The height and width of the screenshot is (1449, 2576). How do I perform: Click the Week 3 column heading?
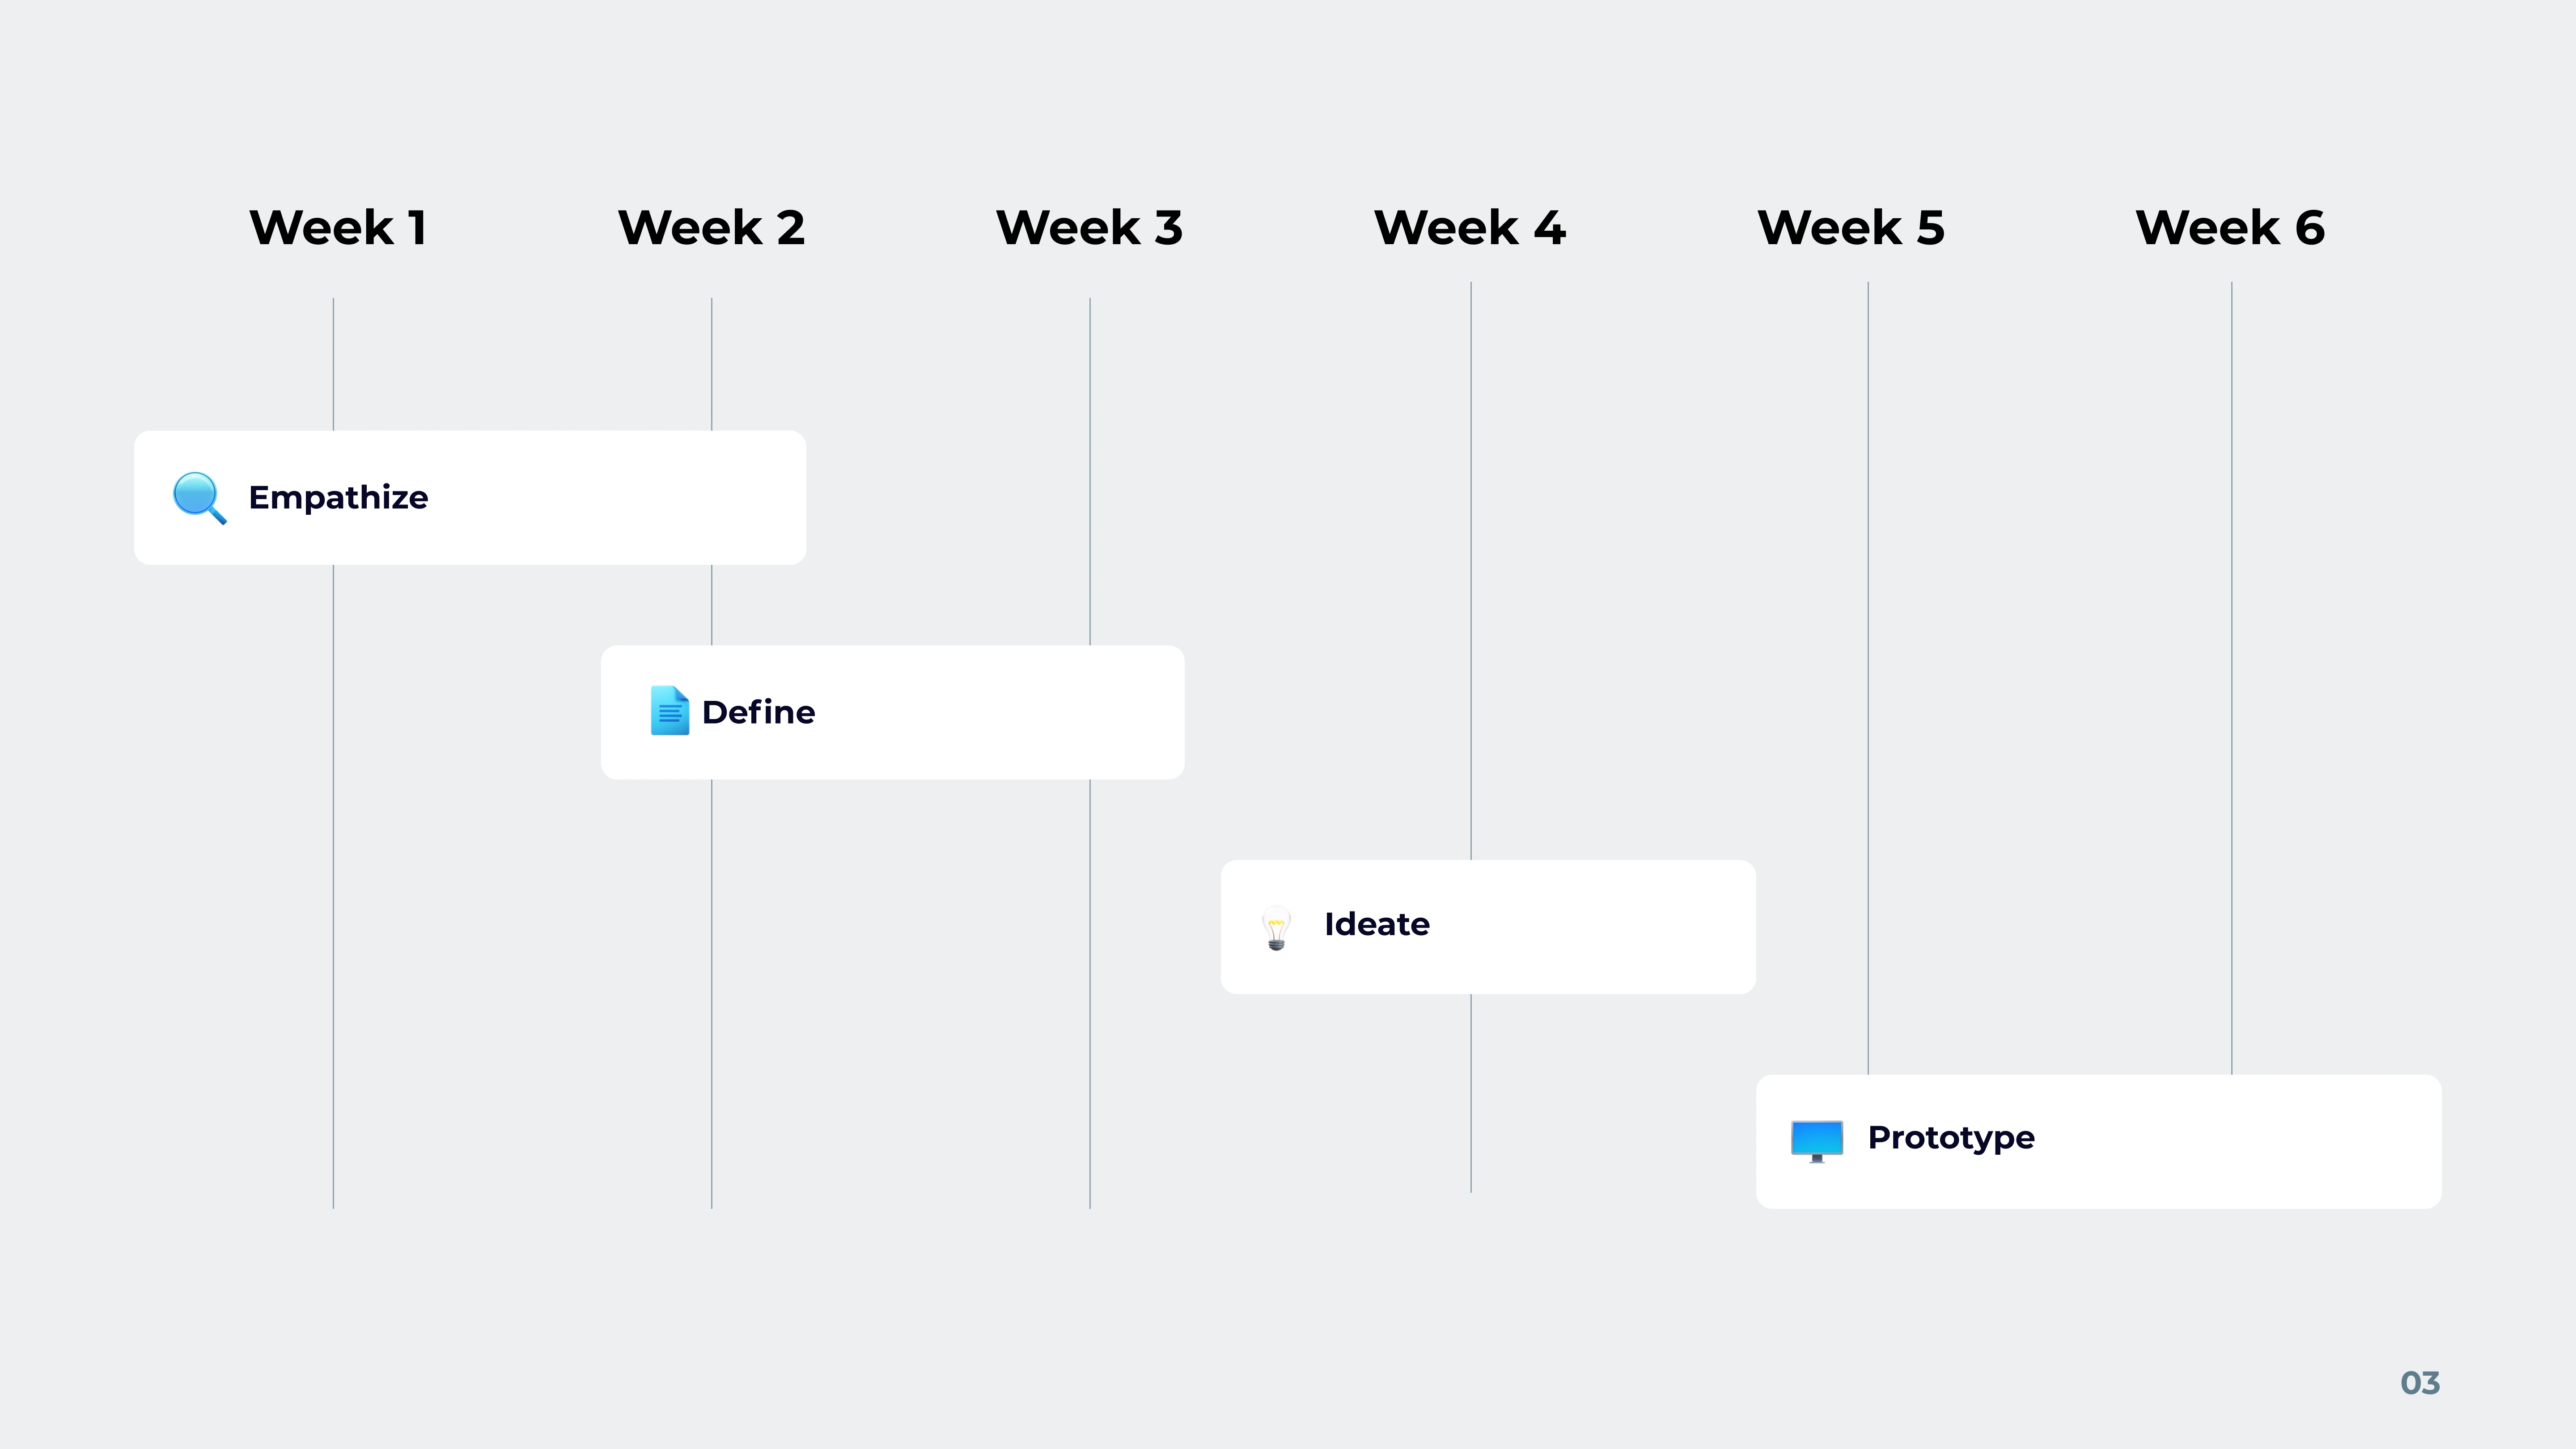[1089, 228]
